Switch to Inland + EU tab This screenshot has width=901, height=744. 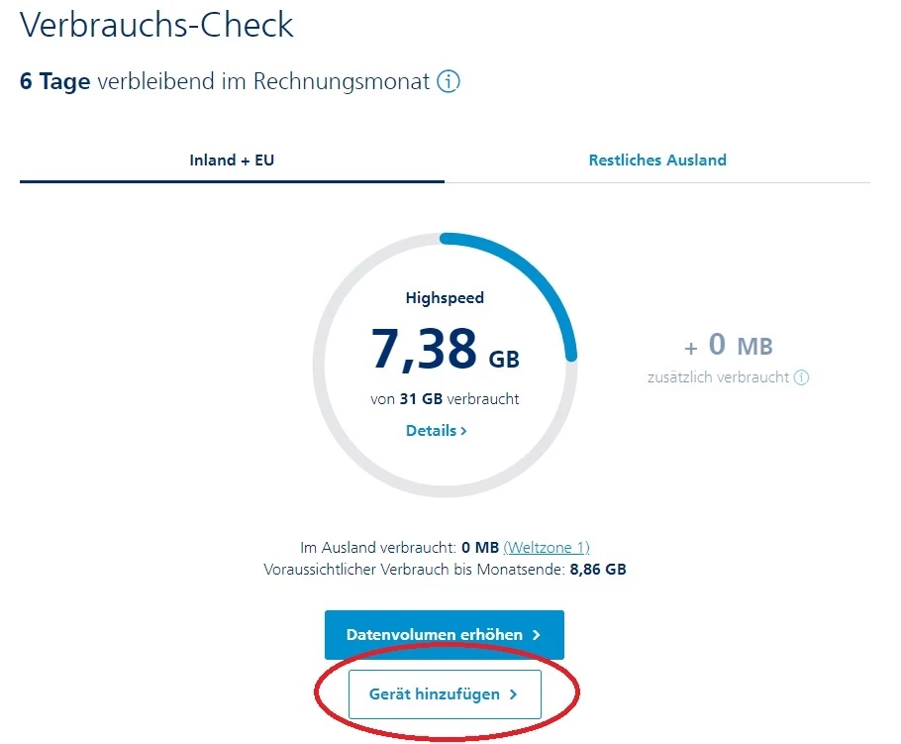[232, 159]
